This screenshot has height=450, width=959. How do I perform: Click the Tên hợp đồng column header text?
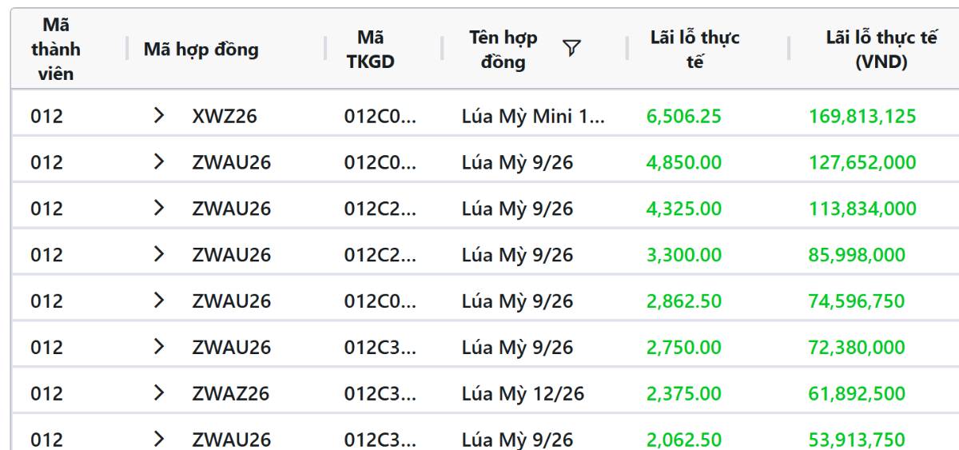pyautogui.click(x=503, y=50)
